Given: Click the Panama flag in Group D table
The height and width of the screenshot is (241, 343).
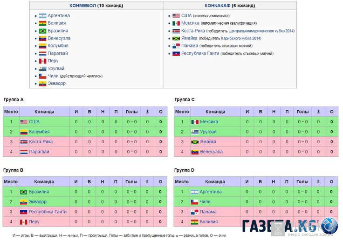Looking at the screenshot, I should [x=194, y=212].
